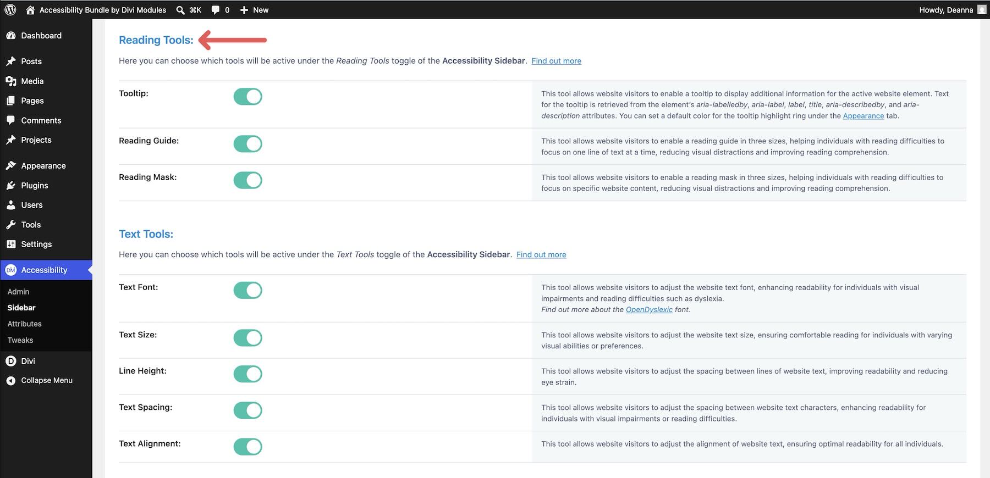Viewport: 990px width, 478px height.
Task: Click the Accessibility DM icon
Action: click(11, 270)
